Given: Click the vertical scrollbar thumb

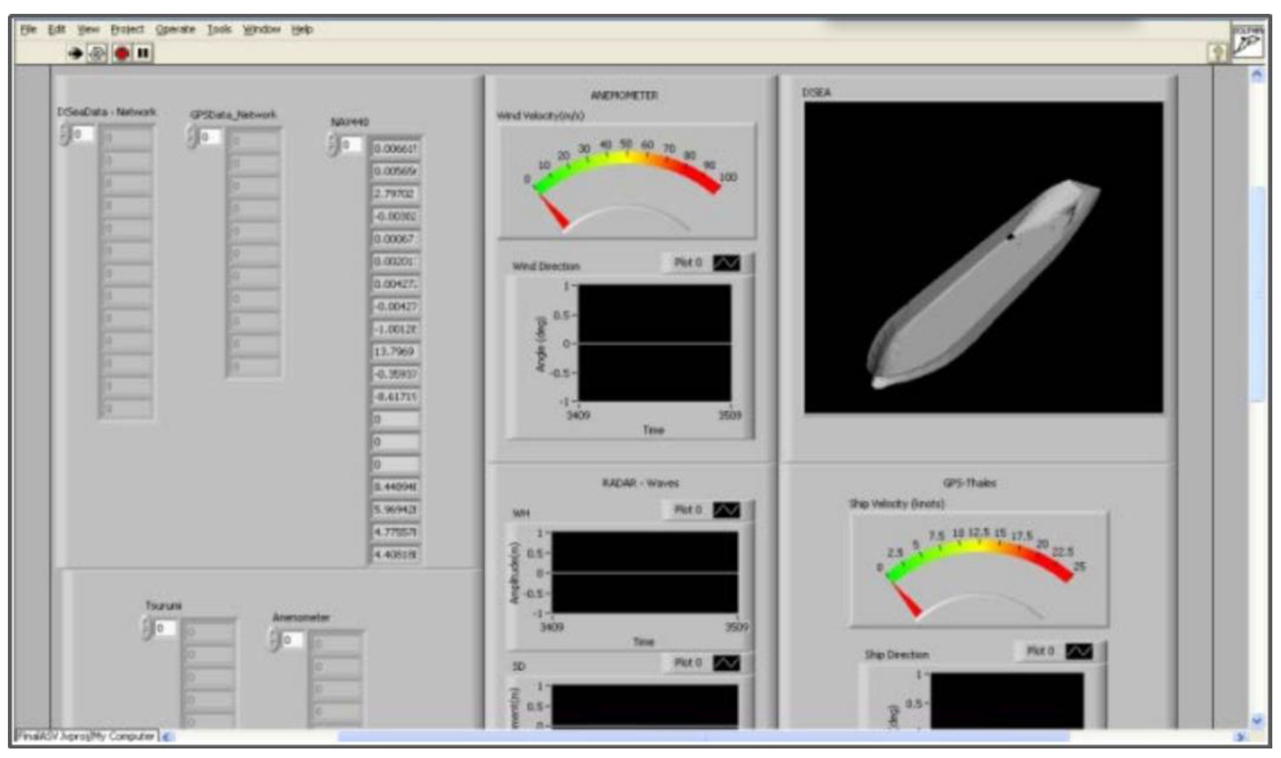Looking at the screenshot, I should (x=1257, y=295).
